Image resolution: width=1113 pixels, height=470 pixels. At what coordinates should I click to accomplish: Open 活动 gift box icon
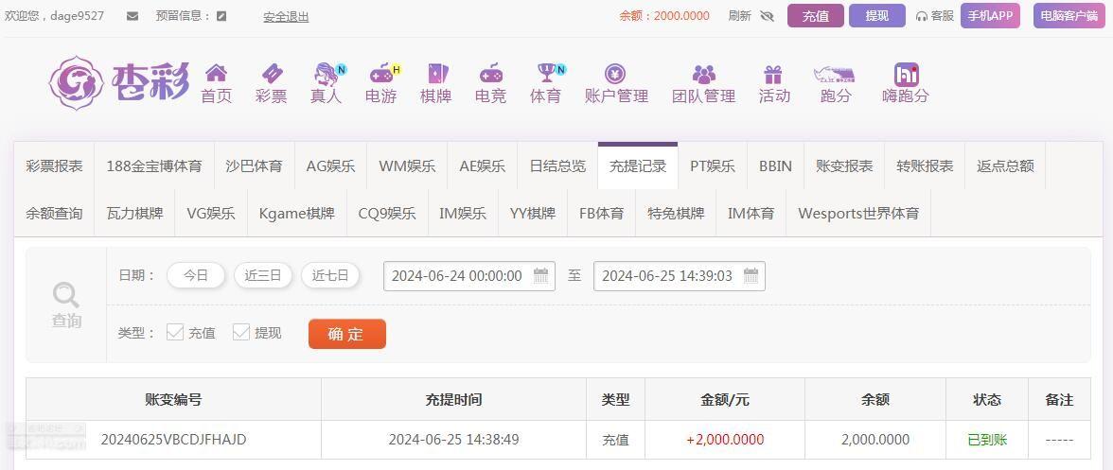[773, 74]
